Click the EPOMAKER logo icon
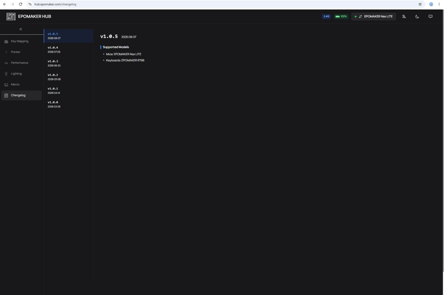This screenshot has height=295, width=444. click(11, 16)
